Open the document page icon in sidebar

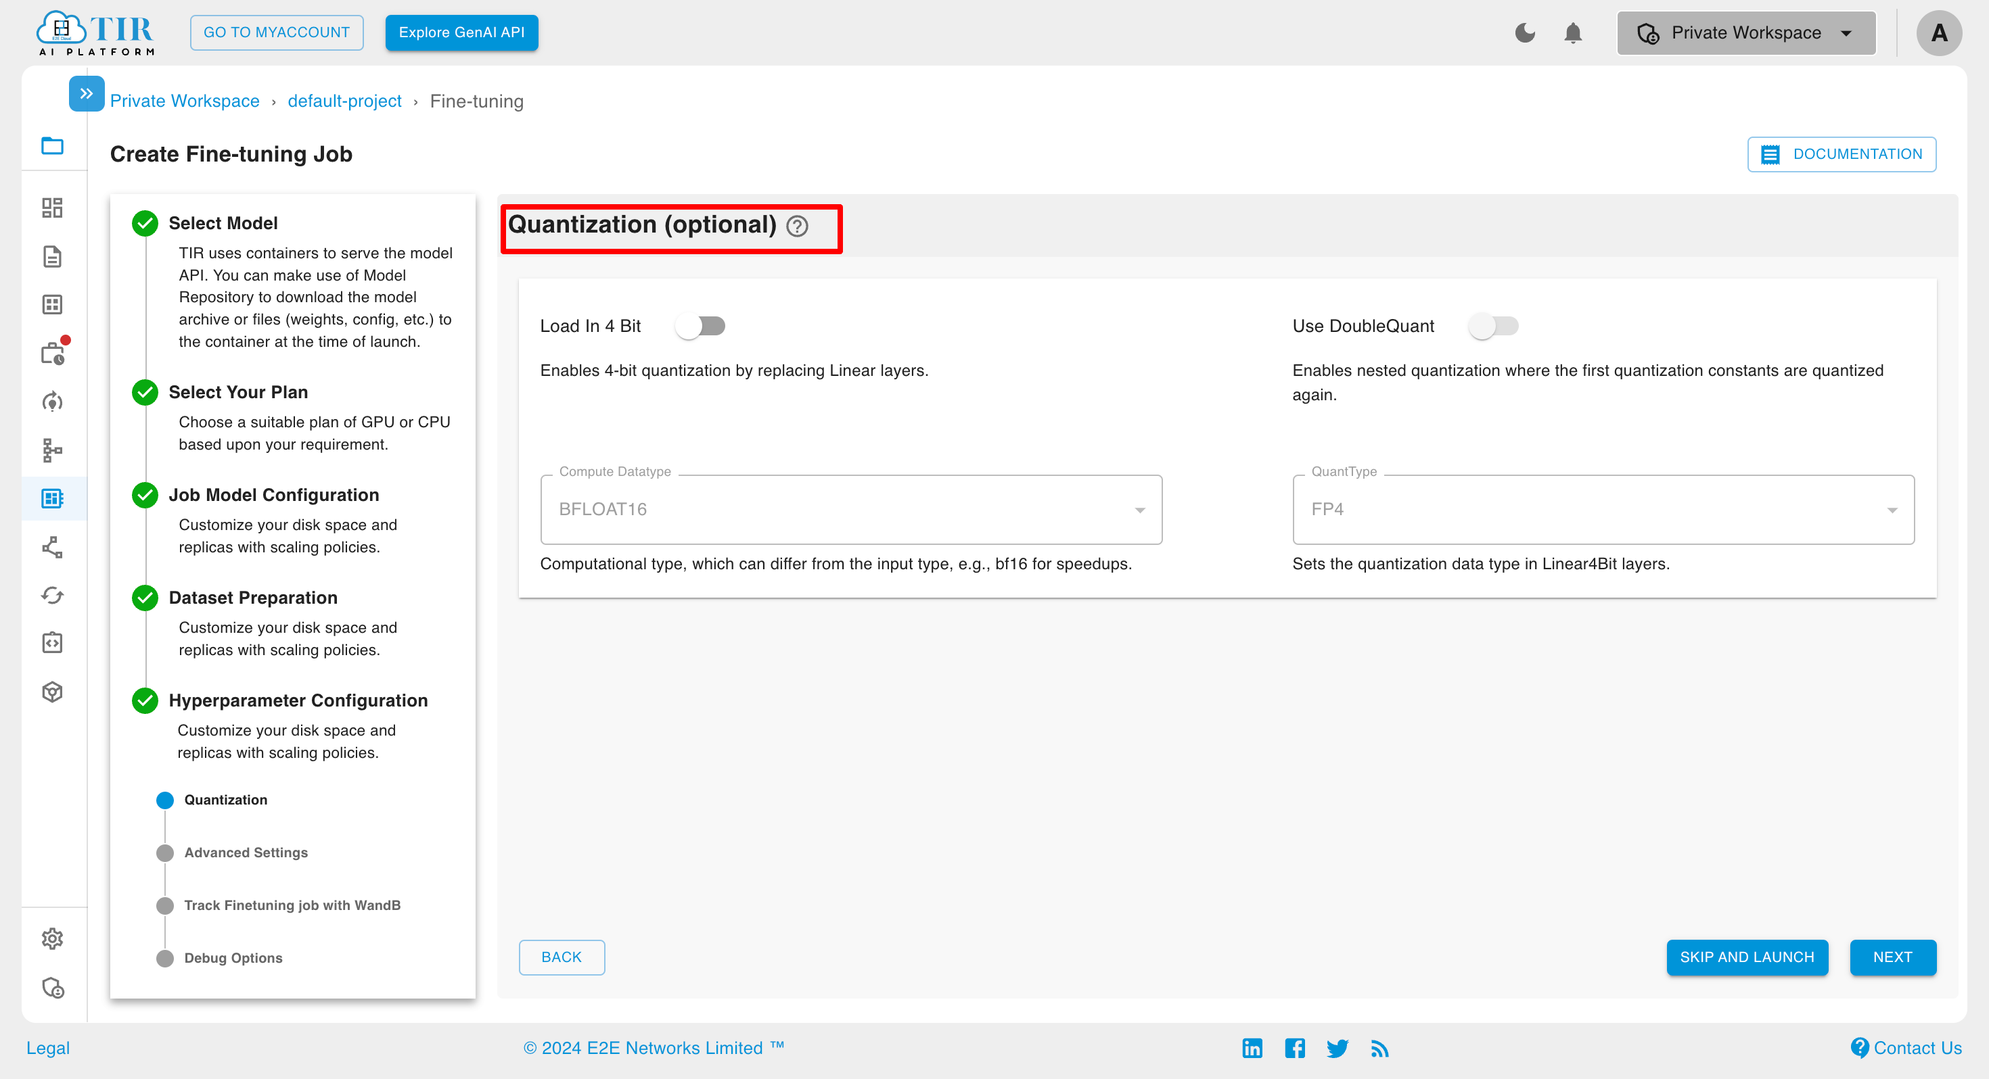pyautogui.click(x=53, y=256)
